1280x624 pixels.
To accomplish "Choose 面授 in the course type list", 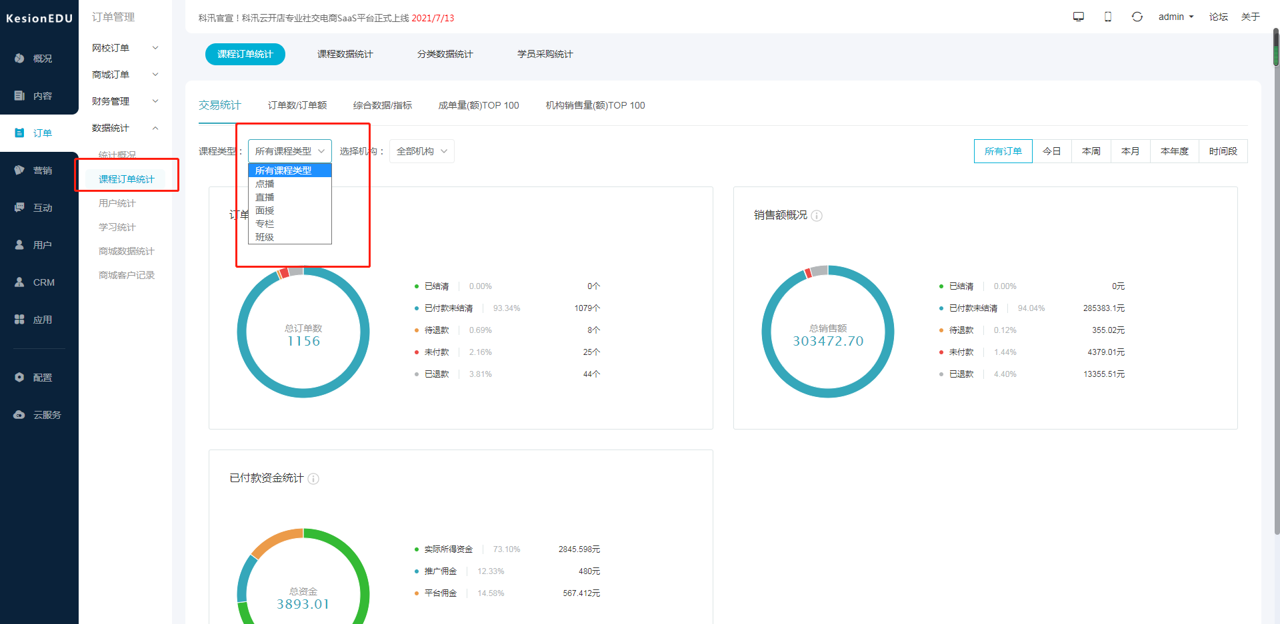I will pyautogui.click(x=290, y=210).
